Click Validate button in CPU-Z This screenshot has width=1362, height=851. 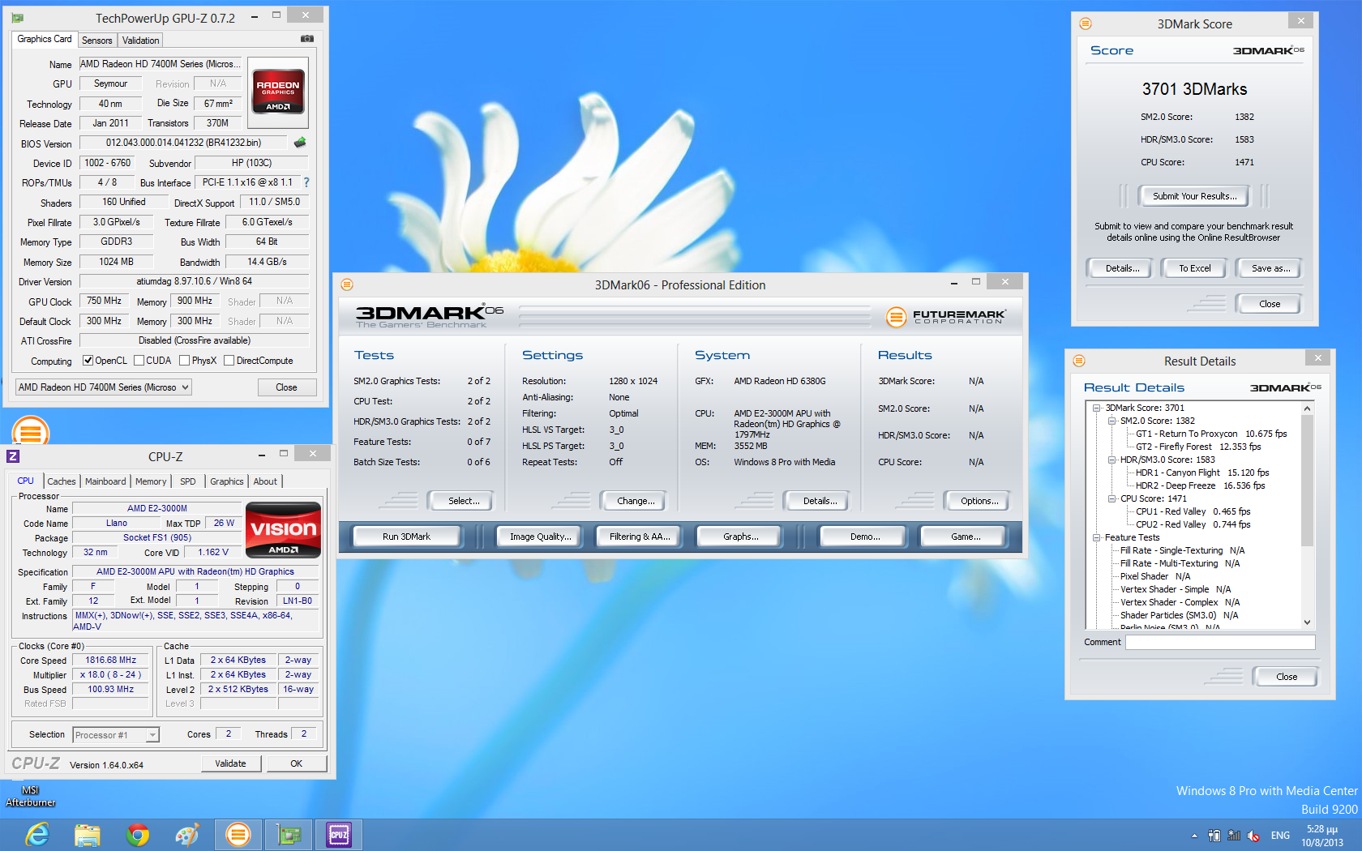(x=230, y=763)
